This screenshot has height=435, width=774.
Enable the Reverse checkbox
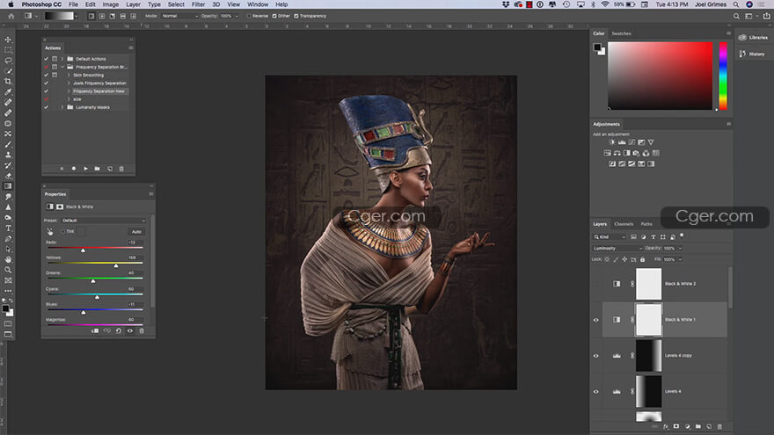click(249, 16)
